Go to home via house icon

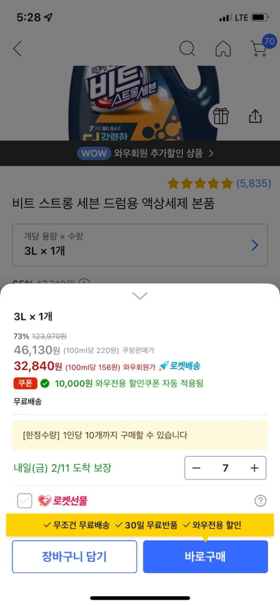pyautogui.click(x=223, y=49)
